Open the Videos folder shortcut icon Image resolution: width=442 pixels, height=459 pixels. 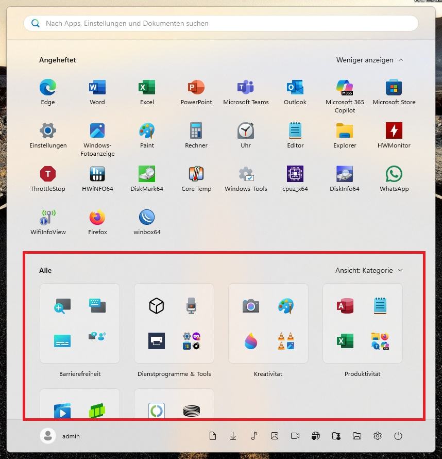point(295,436)
